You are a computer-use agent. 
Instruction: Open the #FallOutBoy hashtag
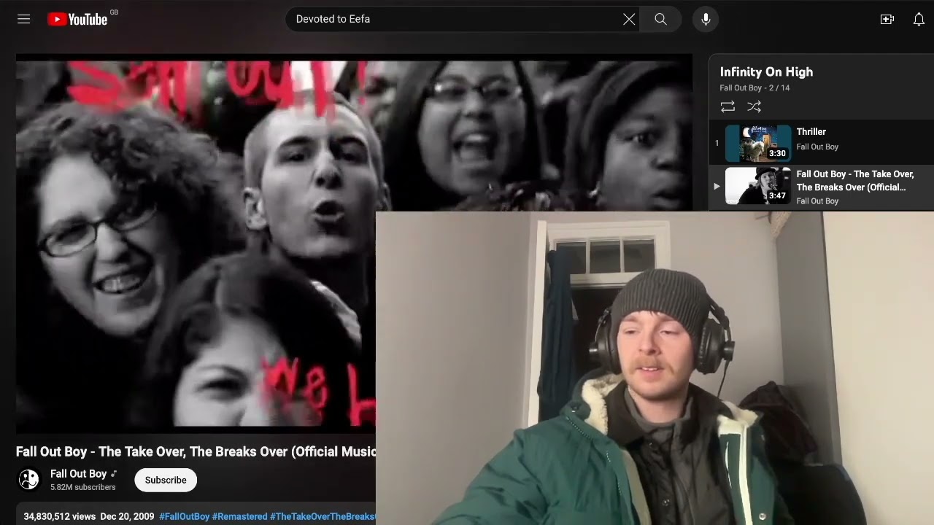point(184,516)
